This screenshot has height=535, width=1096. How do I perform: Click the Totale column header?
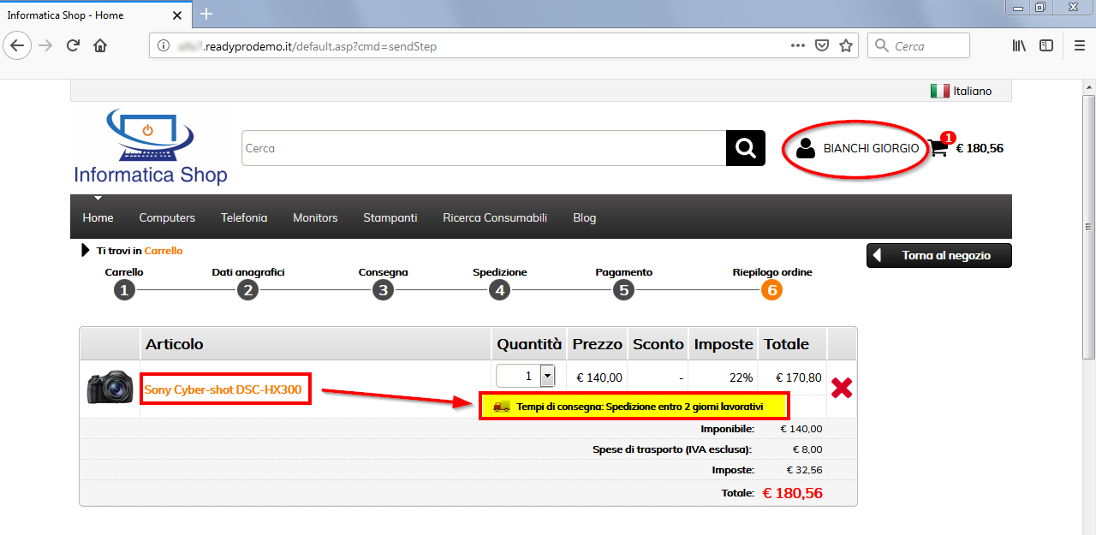tap(786, 344)
